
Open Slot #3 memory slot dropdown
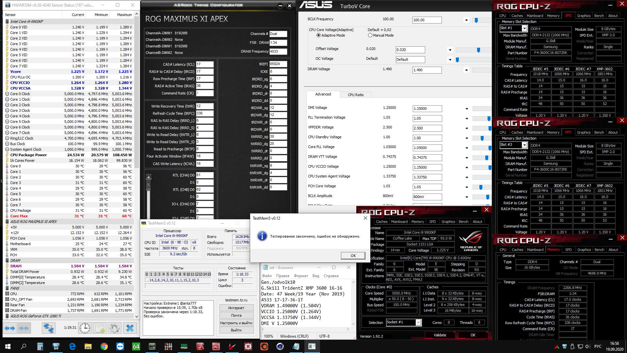coord(524,145)
